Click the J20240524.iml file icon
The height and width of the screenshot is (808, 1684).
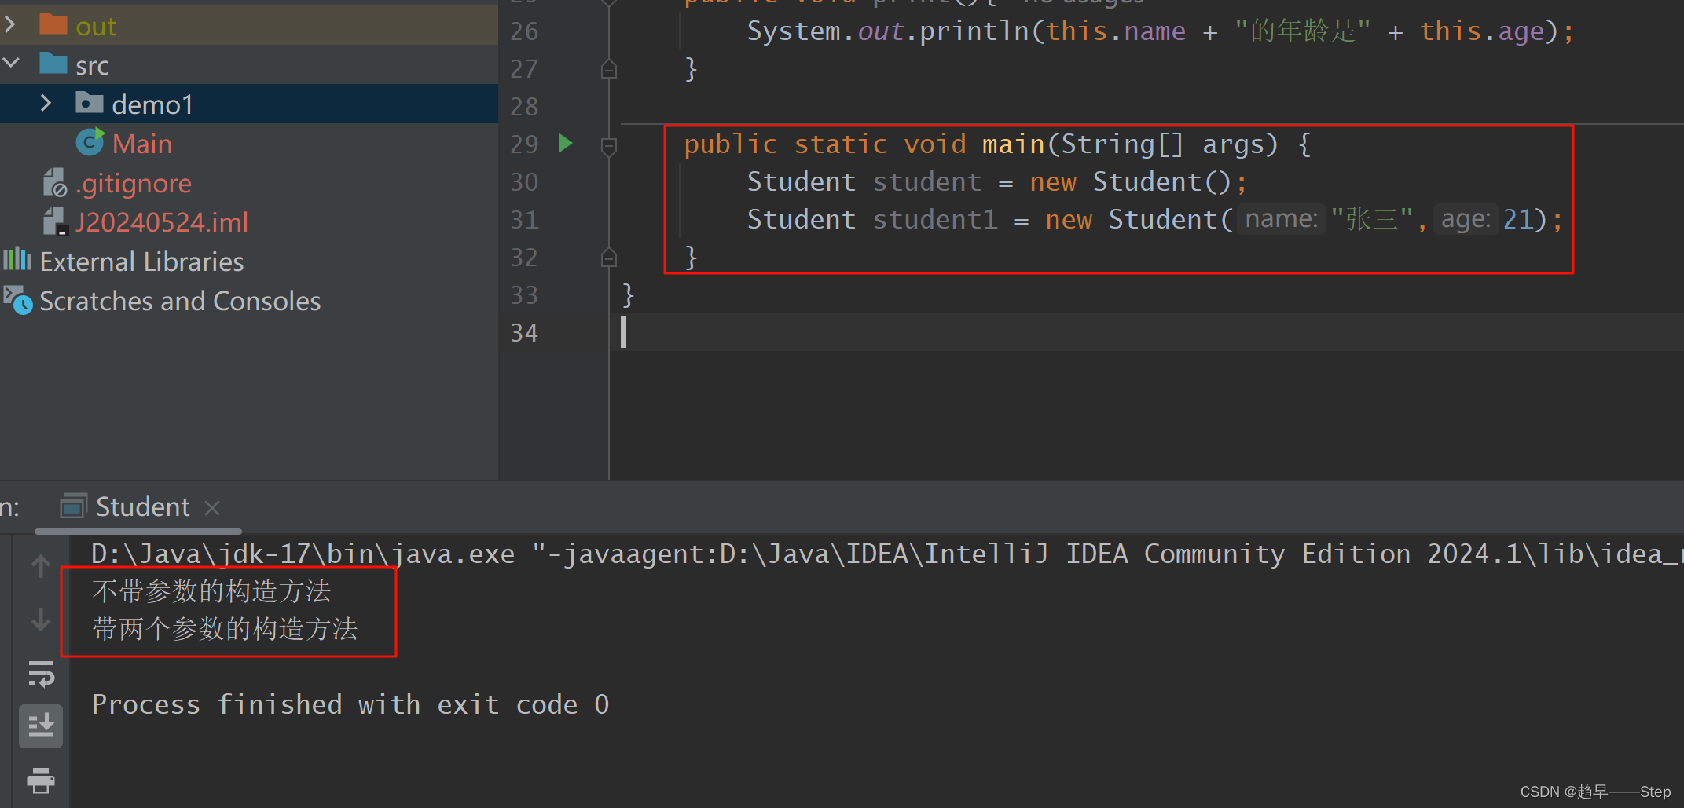coord(54,222)
